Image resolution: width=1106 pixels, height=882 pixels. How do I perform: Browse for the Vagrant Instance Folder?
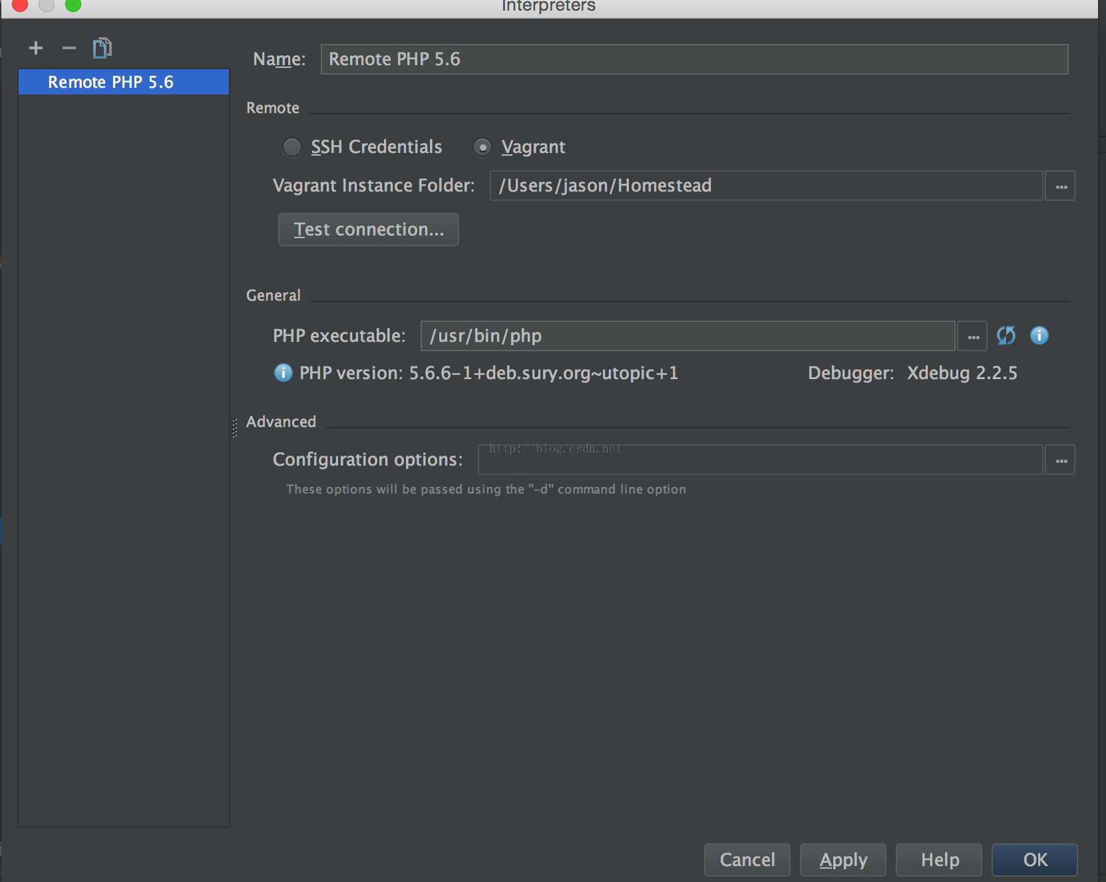1061,186
